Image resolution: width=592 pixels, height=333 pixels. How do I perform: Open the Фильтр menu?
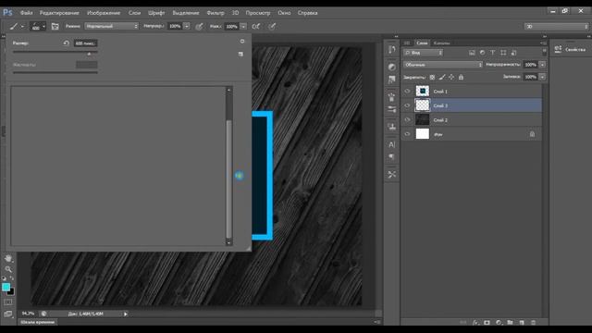coord(216,13)
